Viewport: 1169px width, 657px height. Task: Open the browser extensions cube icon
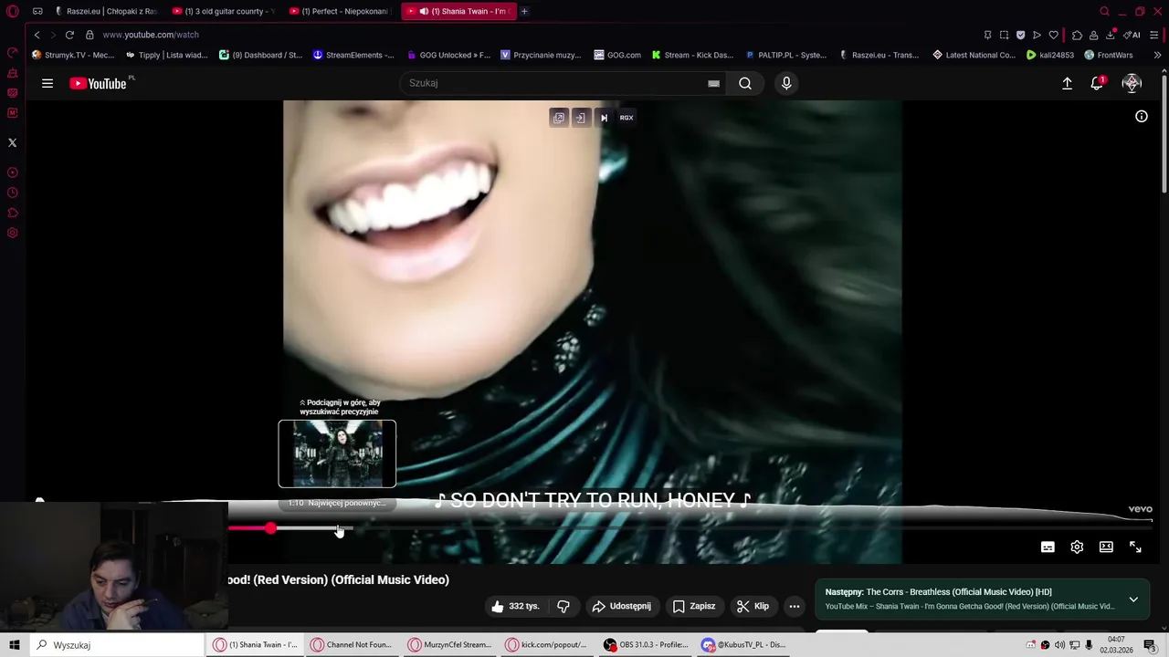(x=1077, y=35)
